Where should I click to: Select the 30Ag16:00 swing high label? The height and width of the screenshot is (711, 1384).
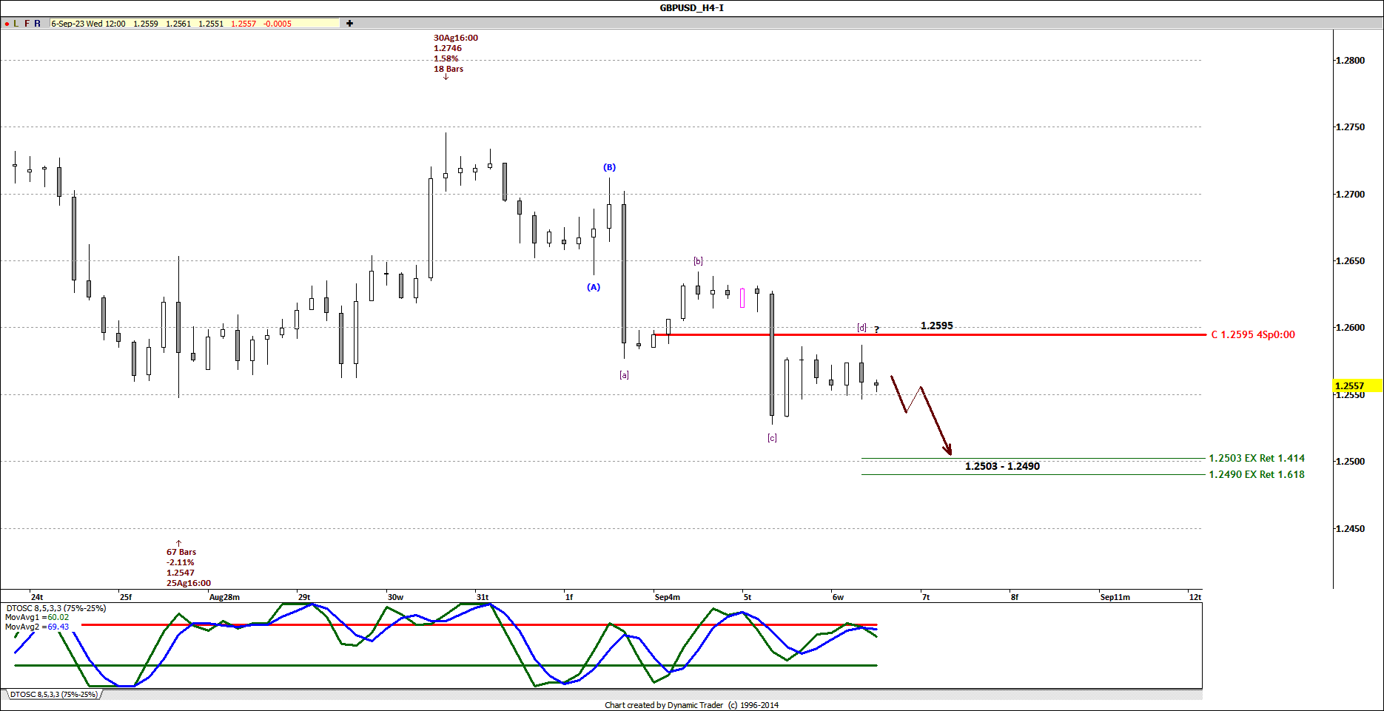coord(456,38)
